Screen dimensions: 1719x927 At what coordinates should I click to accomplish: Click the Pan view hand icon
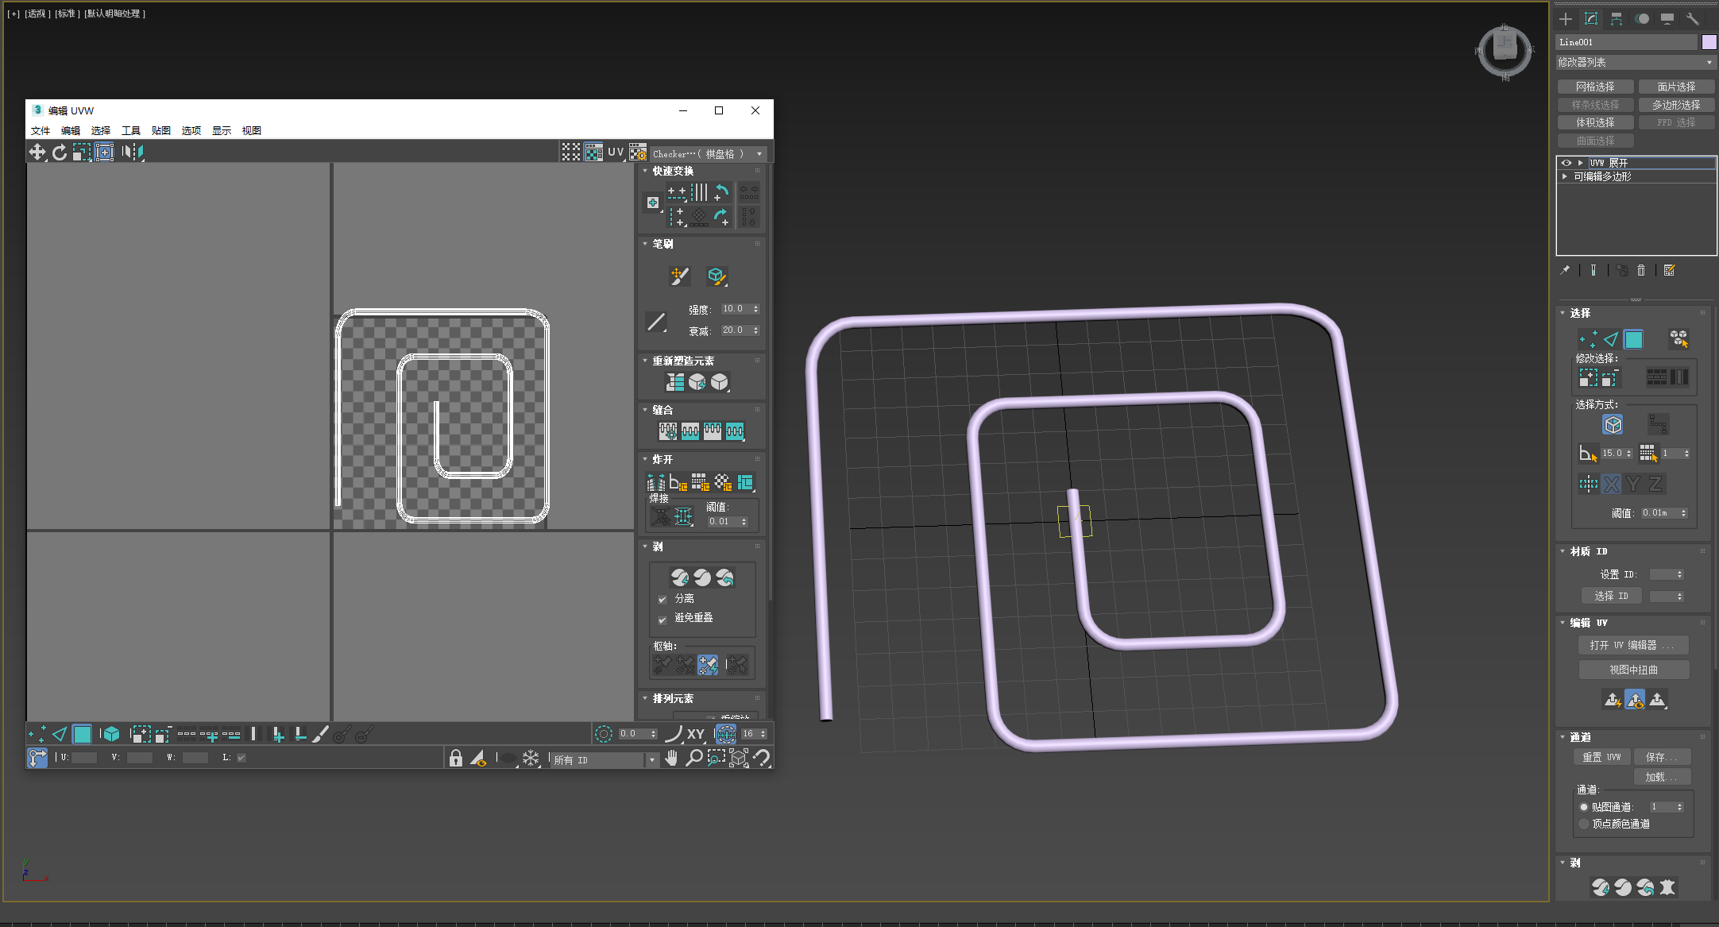[672, 758]
